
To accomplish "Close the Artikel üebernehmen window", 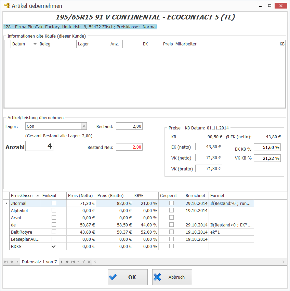I will [281, 6].
